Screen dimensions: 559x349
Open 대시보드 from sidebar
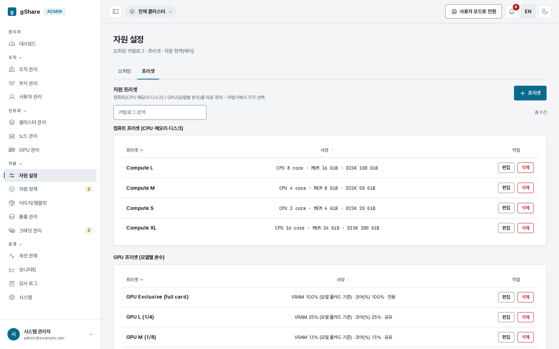click(x=50, y=44)
